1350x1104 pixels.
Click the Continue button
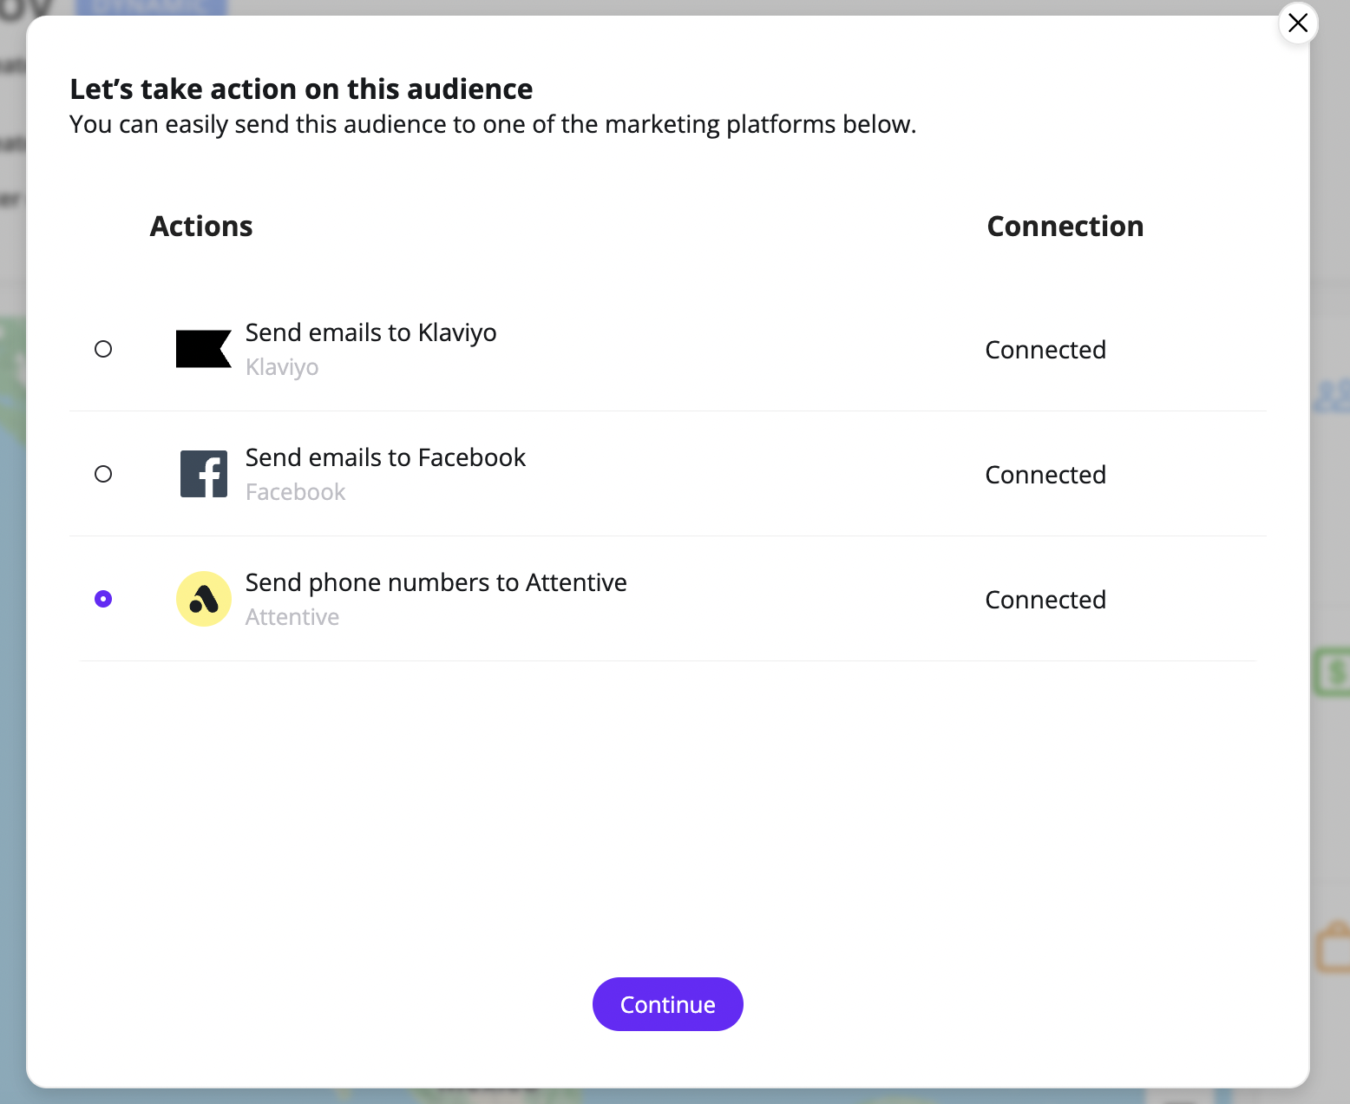pos(668,1004)
